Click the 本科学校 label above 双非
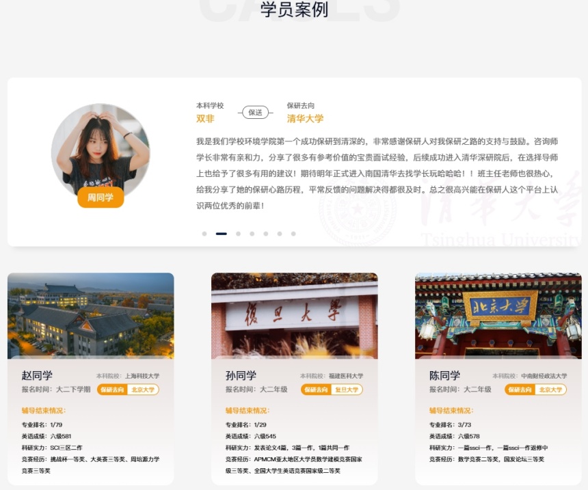 click(x=210, y=106)
